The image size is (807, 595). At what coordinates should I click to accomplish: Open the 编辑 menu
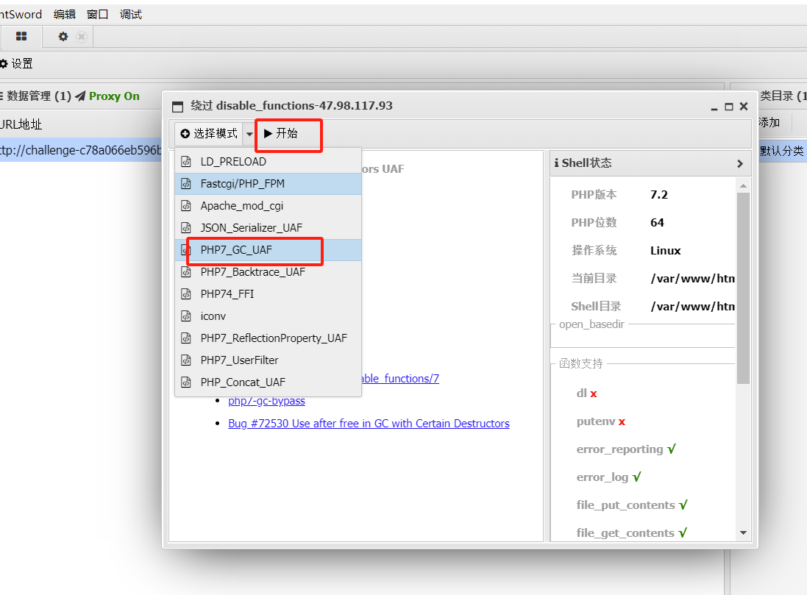(x=64, y=13)
